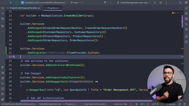
Task: Open the Pull Requests tool window
Action: click(3, 19)
